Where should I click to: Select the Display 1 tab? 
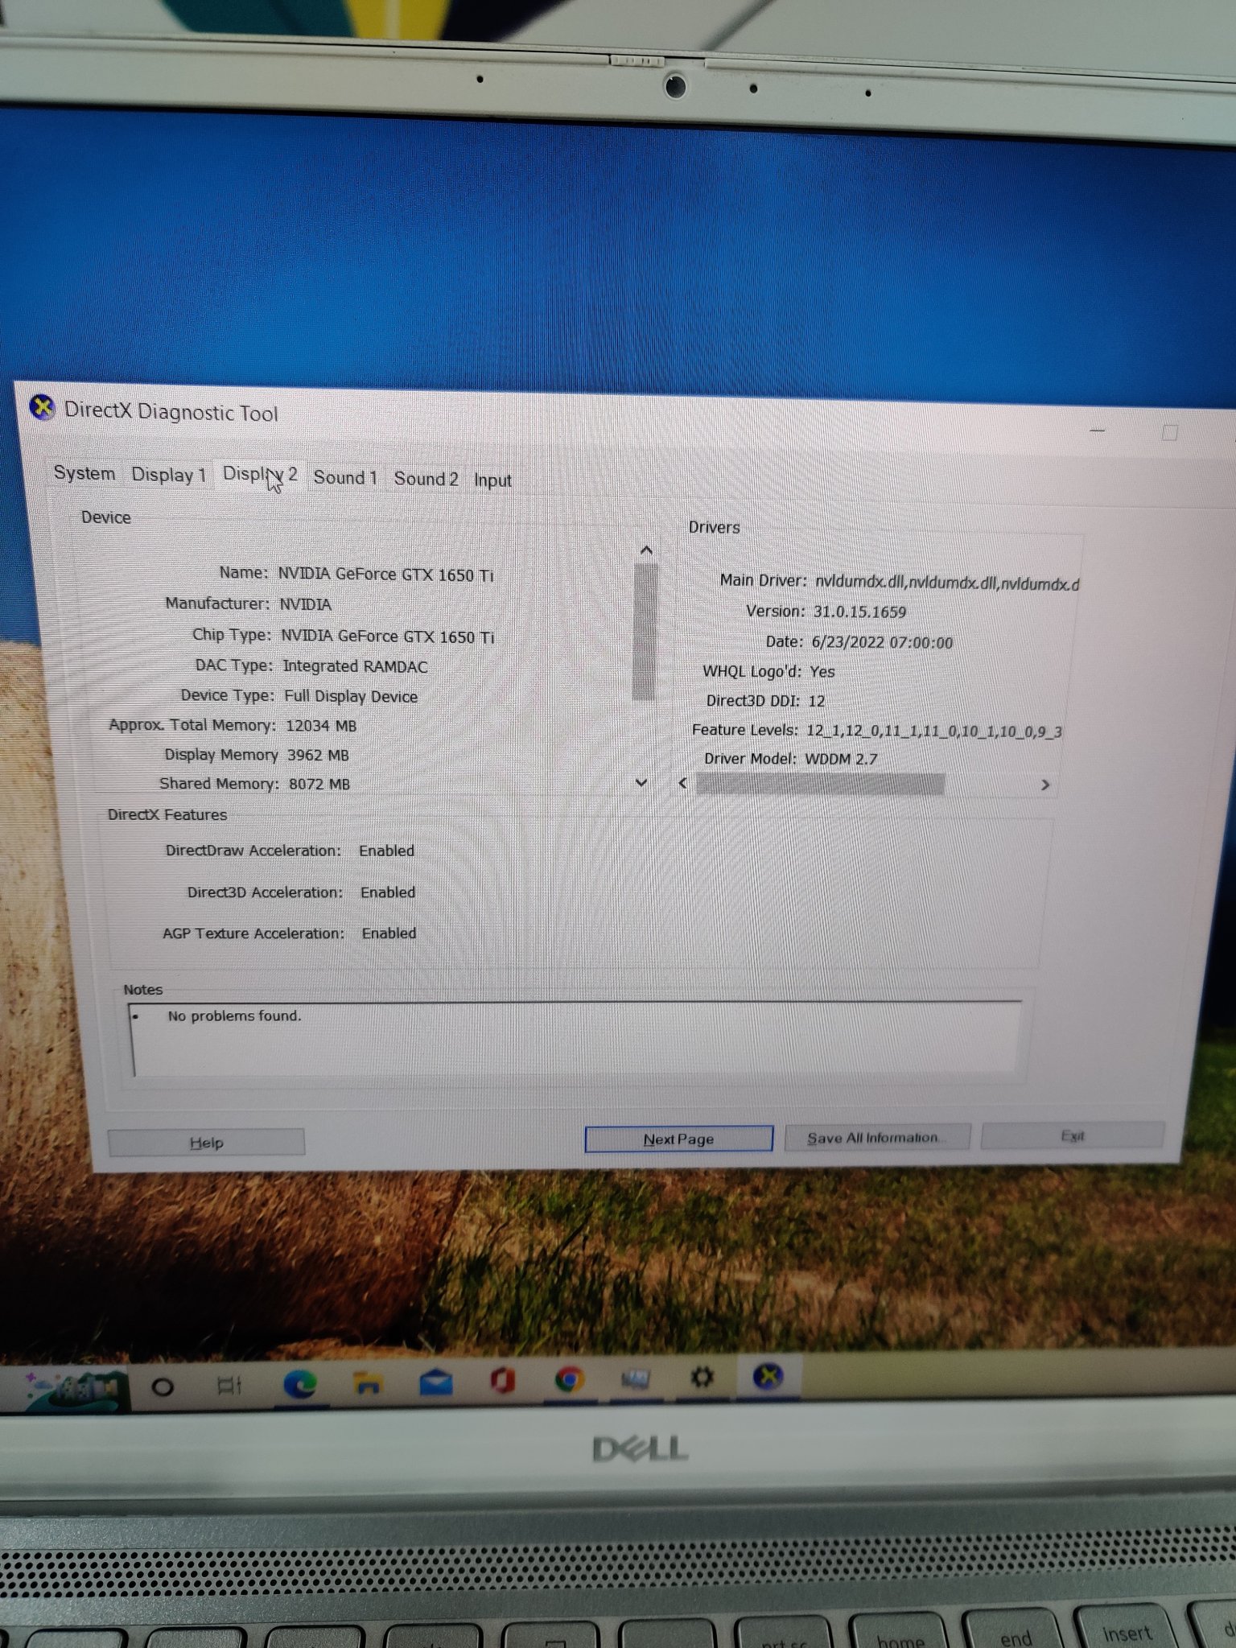[x=169, y=475]
